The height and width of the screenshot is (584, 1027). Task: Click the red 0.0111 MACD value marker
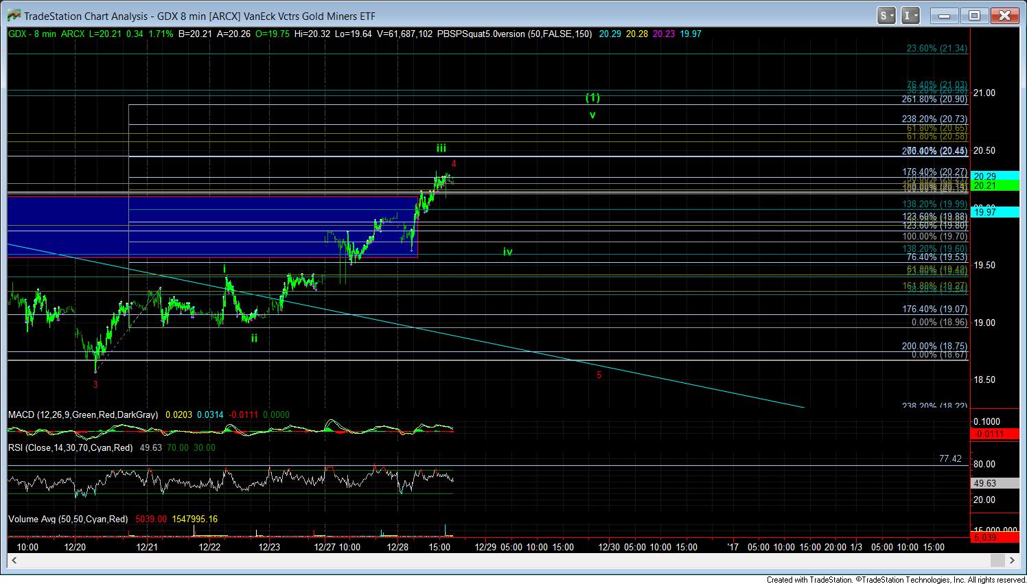(995, 434)
